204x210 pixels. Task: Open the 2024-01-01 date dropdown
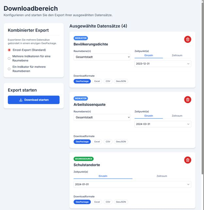(132, 185)
